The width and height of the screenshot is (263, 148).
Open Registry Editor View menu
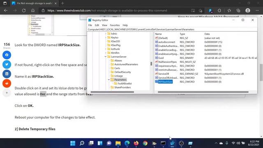104,25
